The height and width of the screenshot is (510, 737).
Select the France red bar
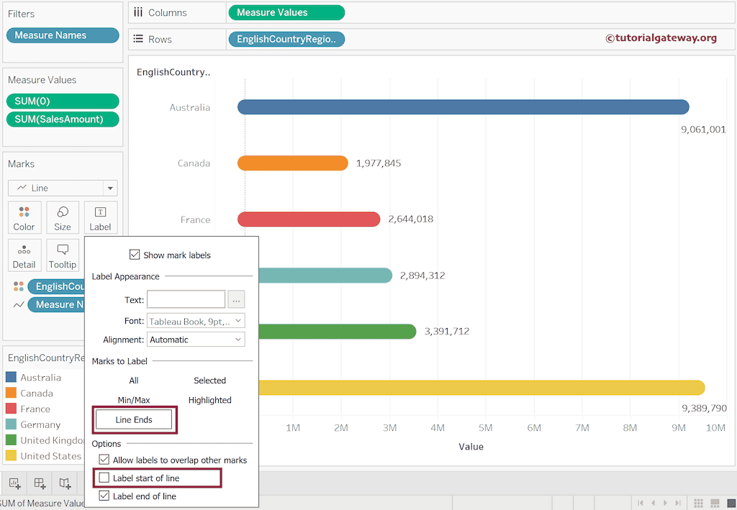point(309,219)
